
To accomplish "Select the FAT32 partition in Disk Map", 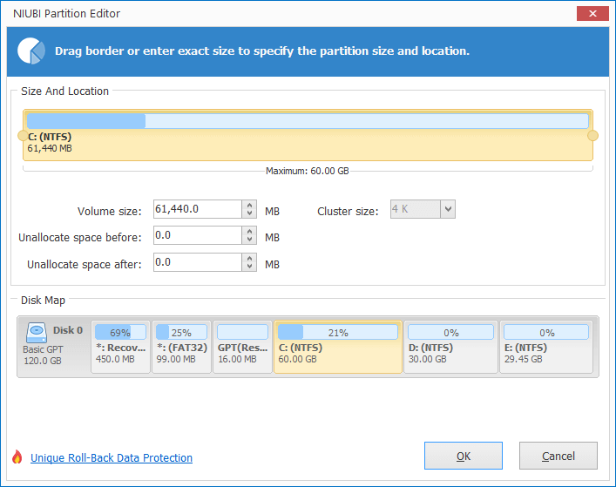I will coord(181,347).
